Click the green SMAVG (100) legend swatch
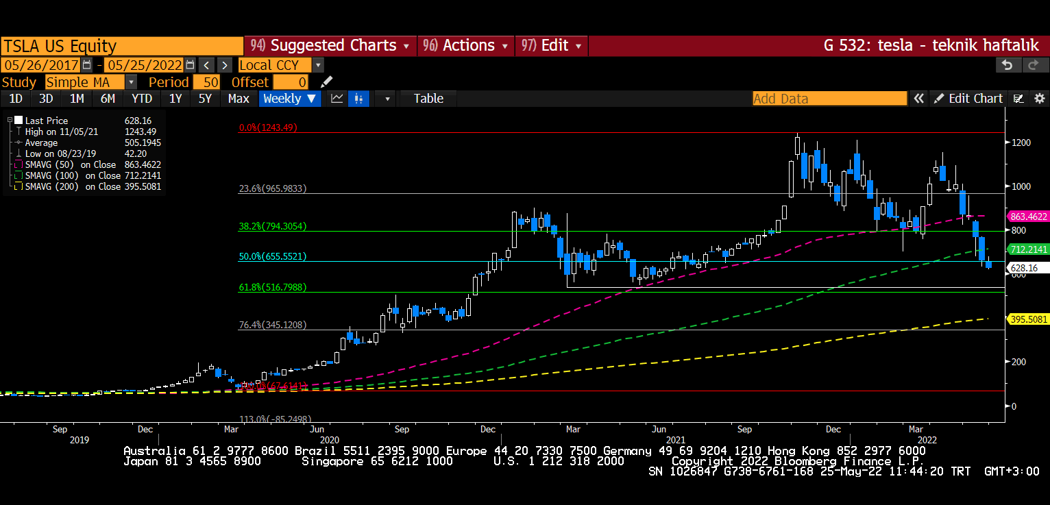Image resolution: width=1050 pixels, height=505 pixels. click(x=19, y=175)
